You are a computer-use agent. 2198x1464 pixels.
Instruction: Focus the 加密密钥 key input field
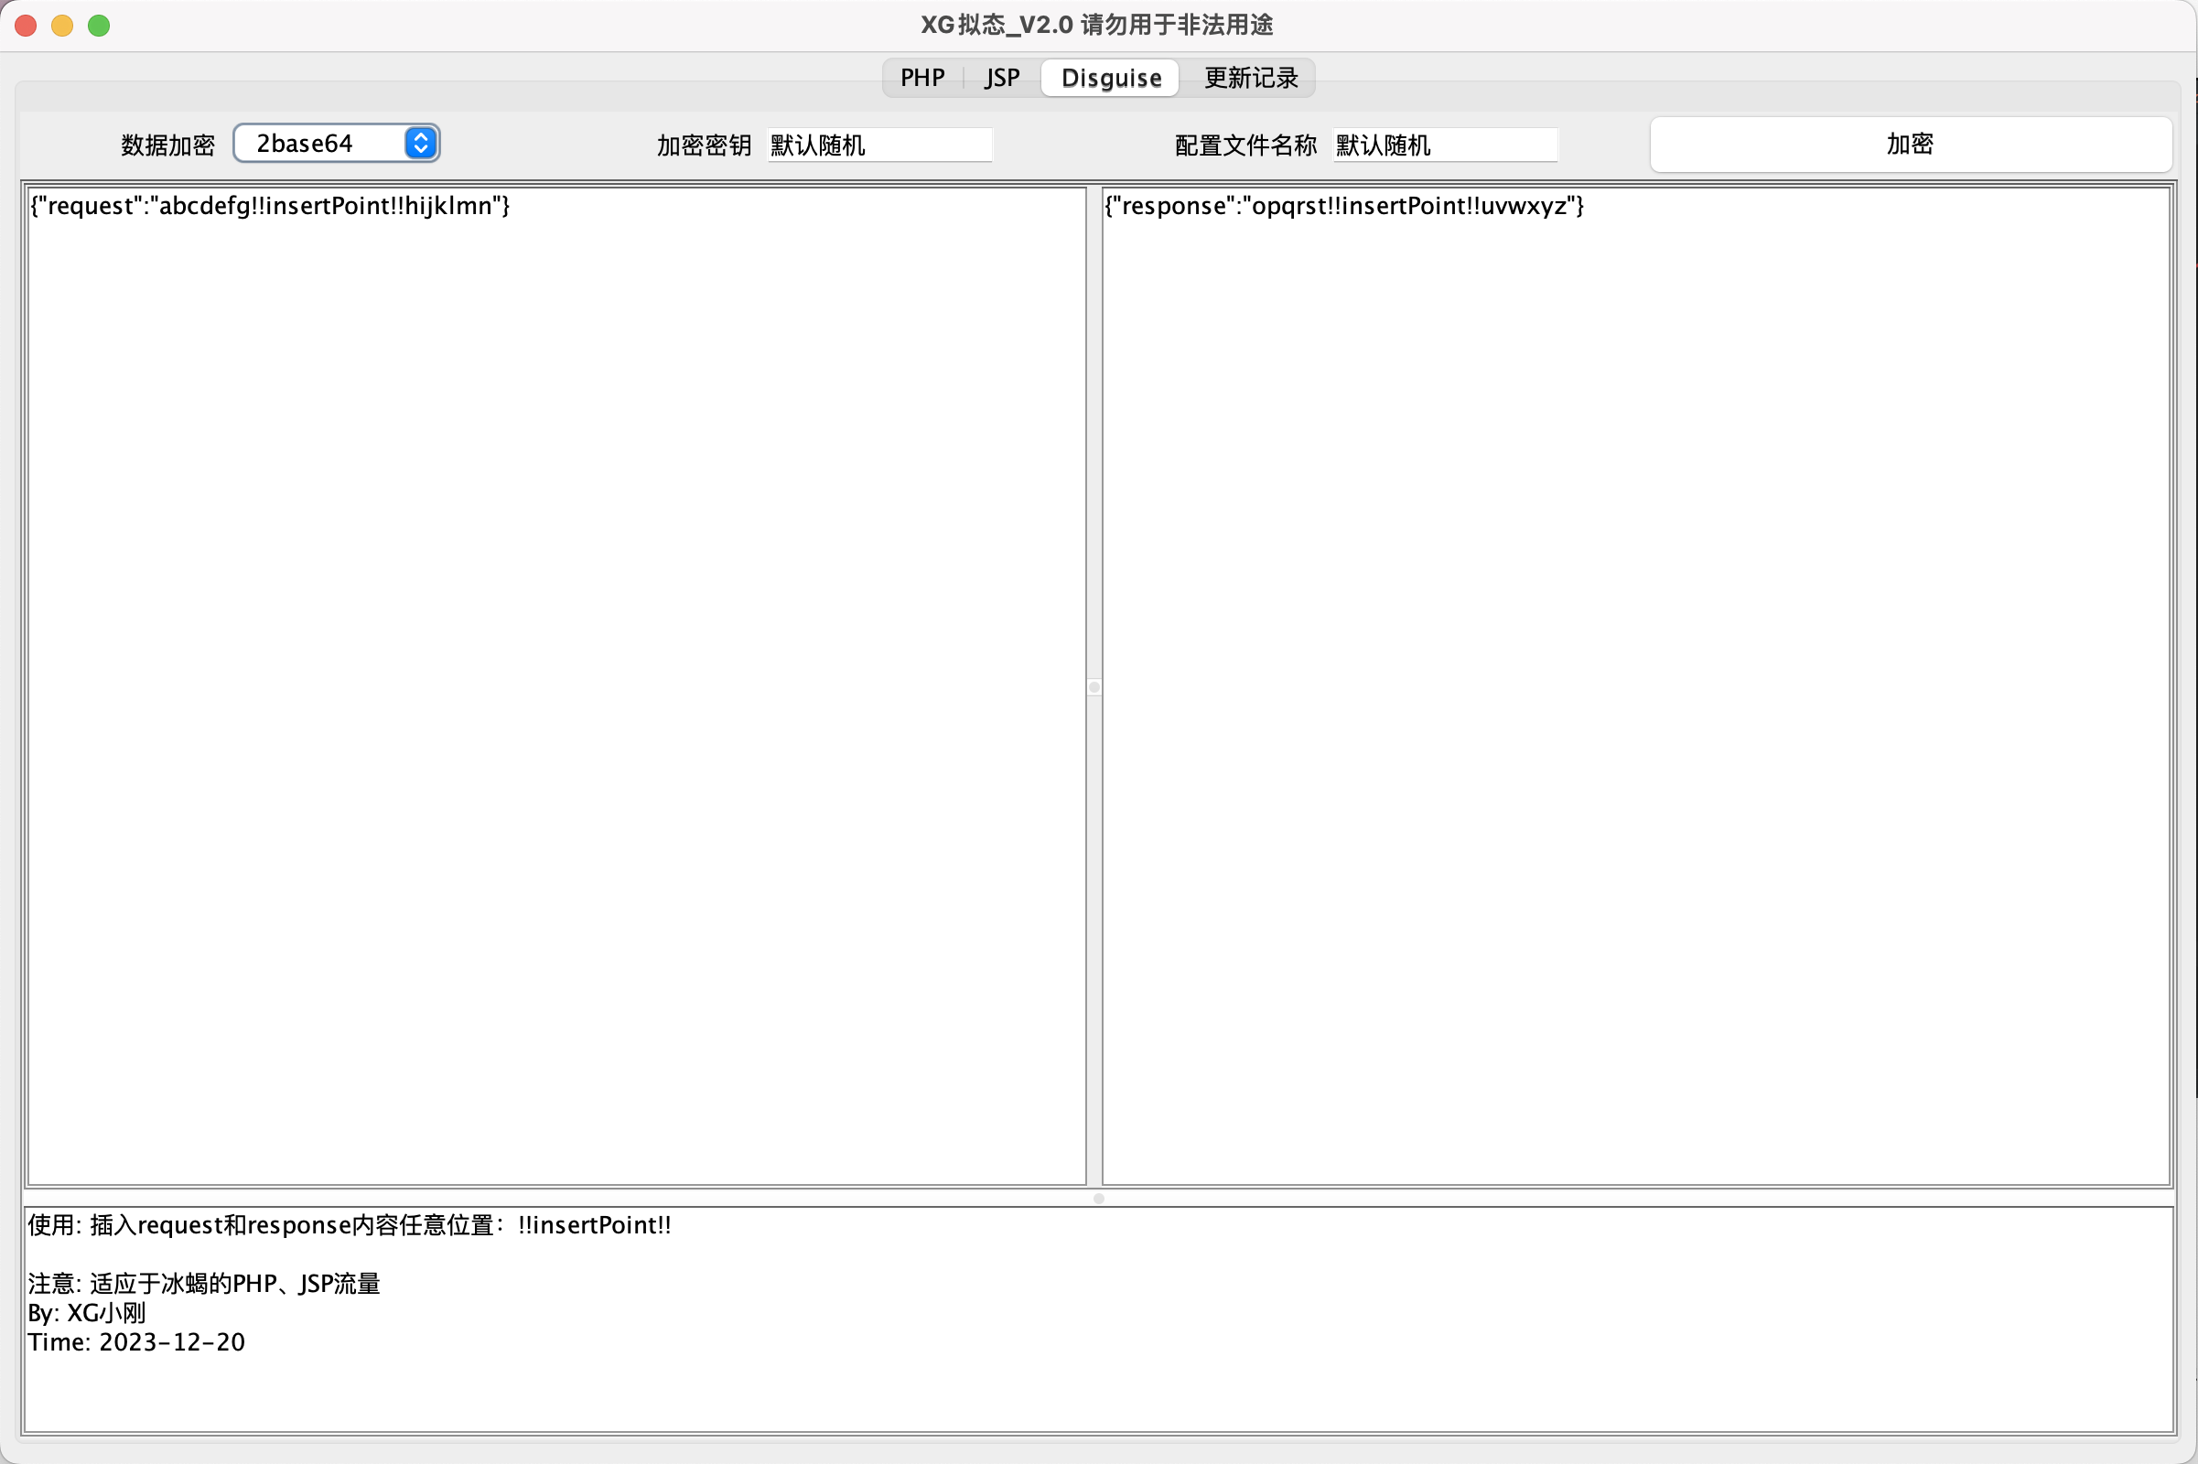878,145
